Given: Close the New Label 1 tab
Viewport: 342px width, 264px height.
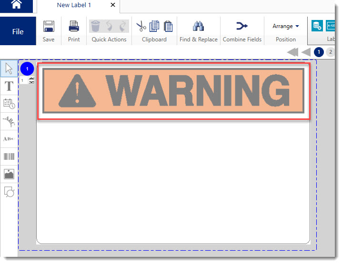Looking at the screenshot, I should tap(112, 5).
